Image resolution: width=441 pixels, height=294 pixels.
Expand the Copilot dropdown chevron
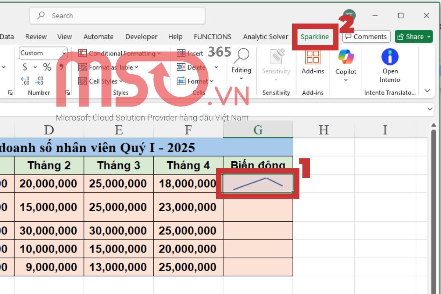pyautogui.click(x=346, y=80)
